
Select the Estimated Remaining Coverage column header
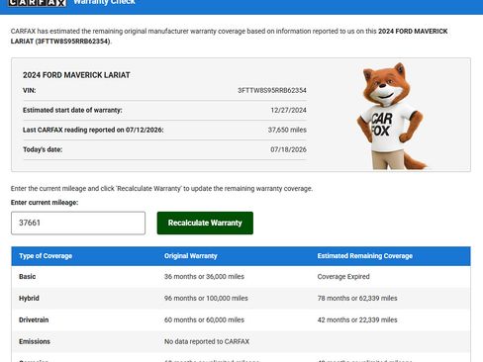[365, 256]
